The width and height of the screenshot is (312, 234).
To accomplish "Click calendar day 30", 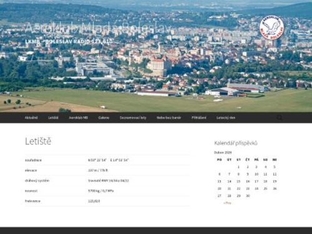I will pyautogui.click(x=248, y=196).
